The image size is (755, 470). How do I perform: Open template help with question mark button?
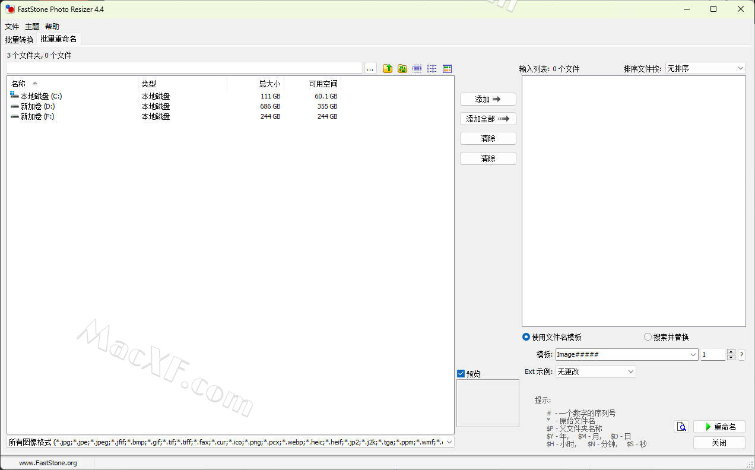point(741,355)
